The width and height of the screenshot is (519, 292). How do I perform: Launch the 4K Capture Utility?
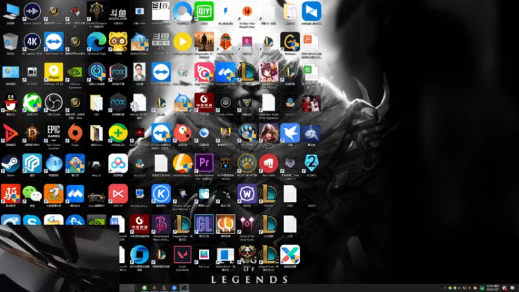[x=32, y=42]
